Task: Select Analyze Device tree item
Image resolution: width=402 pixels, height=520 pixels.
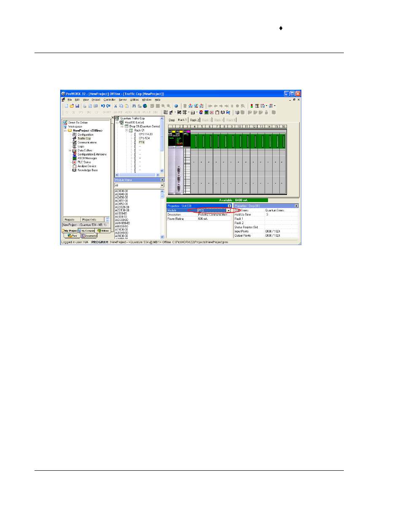Action: pos(87,166)
